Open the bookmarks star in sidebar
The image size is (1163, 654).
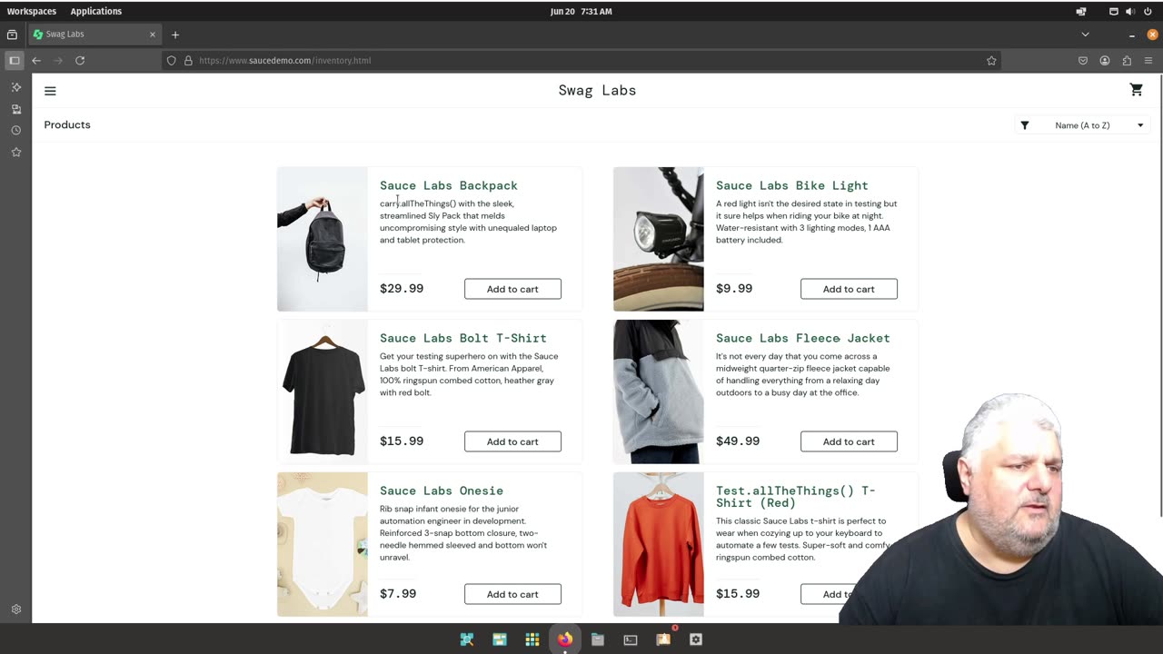[x=15, y=153]
